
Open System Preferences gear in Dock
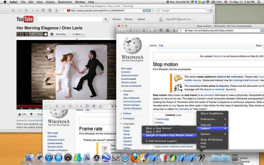(116, 158)
